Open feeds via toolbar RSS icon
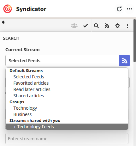 (x=107, y=26)
